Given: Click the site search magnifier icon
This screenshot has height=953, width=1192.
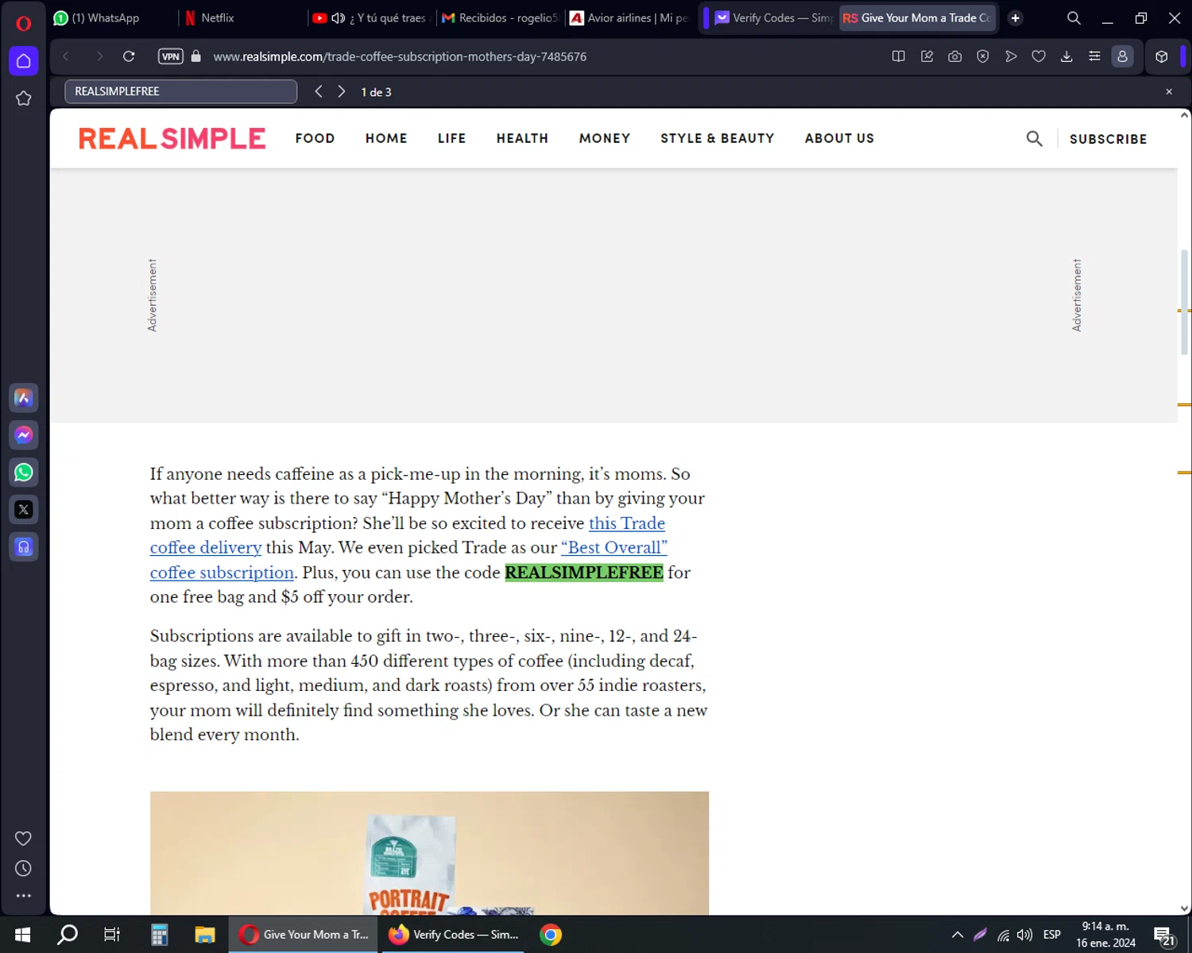Looking at the screenshot, I should (1034, 139).
